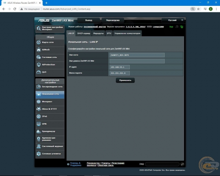Viewport: 220px width, 176px height.
Task: Bookmark this page with the star icon
Action: [x=198, y=9]
